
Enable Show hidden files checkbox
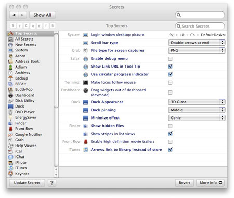point(170,126)
